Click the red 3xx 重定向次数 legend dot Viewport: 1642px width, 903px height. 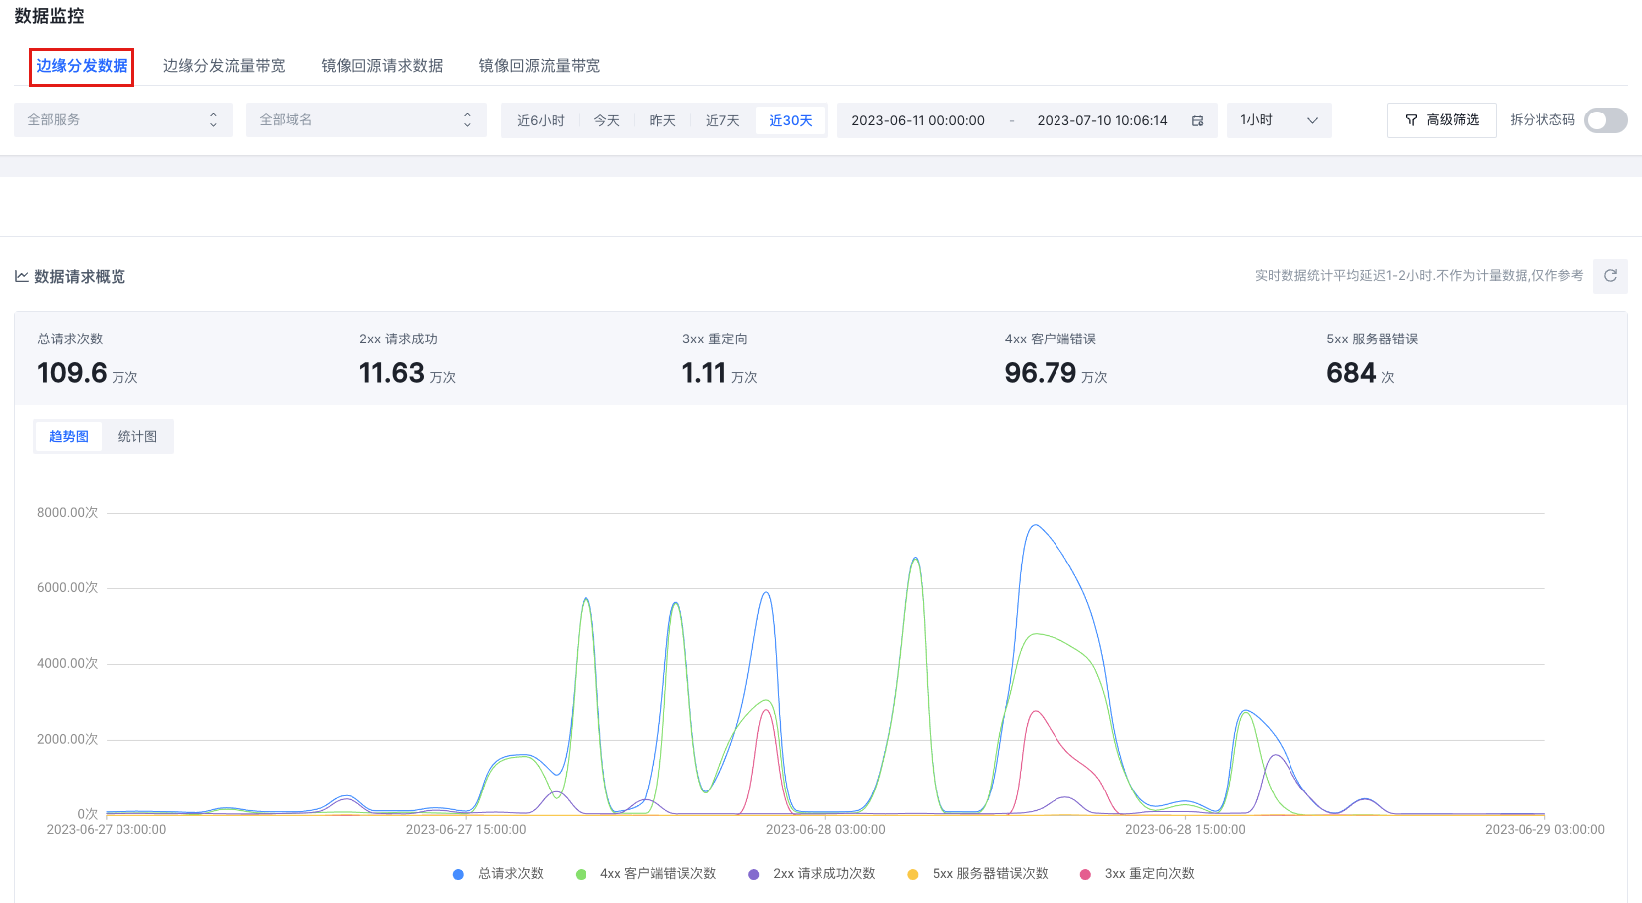pos(1085,874)
